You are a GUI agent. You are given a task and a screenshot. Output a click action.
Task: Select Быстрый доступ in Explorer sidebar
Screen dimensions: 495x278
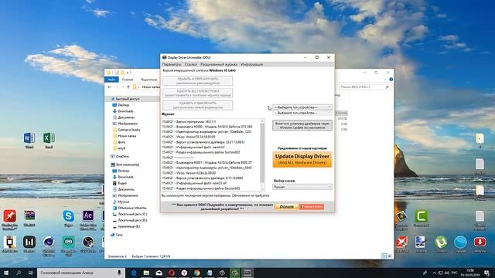tap(128, 99)
